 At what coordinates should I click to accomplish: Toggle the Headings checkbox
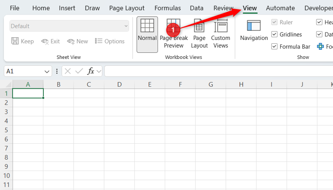(x=319, y=22)
